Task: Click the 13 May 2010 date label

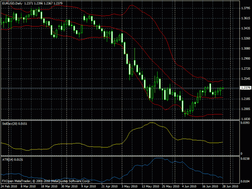Action: [x=150, y=187]
